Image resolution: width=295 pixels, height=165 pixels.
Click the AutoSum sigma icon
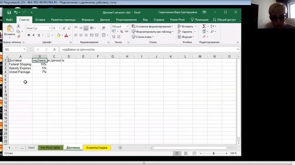point(204,27)
